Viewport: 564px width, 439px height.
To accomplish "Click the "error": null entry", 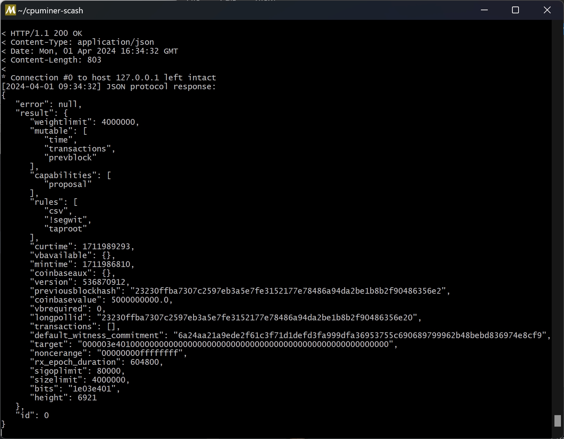I will point(49,104).
